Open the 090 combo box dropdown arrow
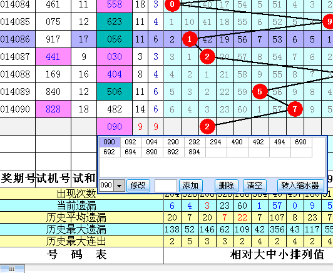The height and width of the screenshot is (273, 333). tap(119, 186)
